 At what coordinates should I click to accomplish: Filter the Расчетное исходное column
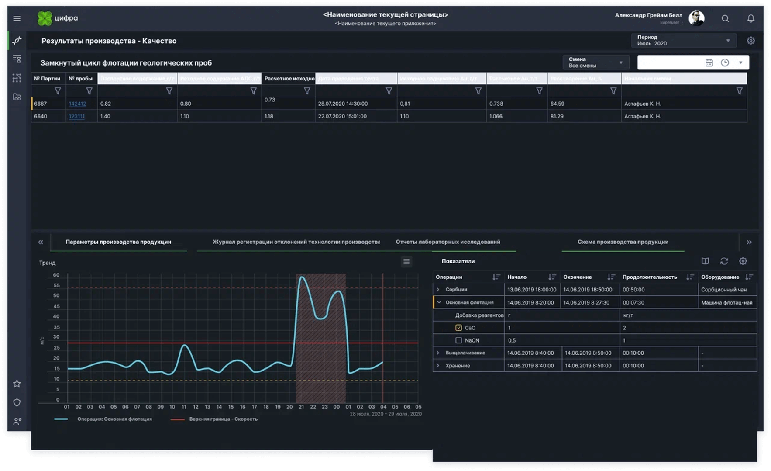point(307,91)
